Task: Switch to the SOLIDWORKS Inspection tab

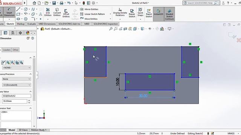Action: coord(105,24)
